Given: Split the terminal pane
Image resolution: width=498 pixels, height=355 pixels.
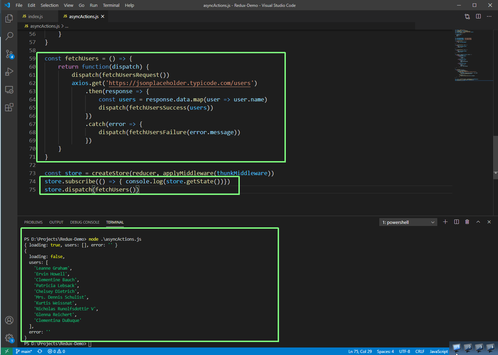Looking at the screenshot, I should pos(456,222).
